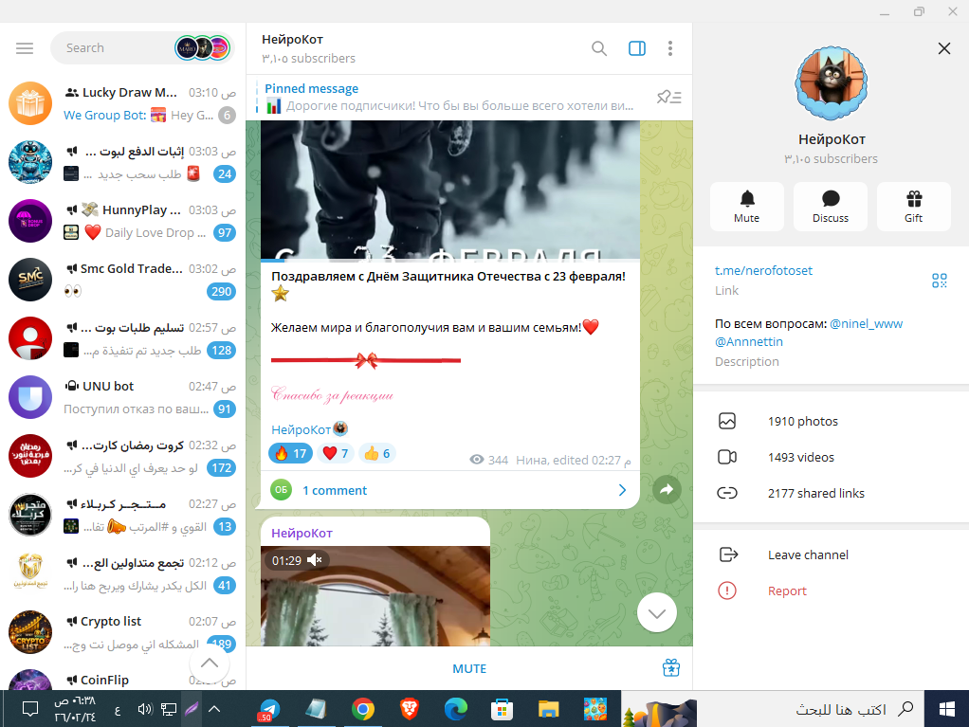
Task: Open the متجر كربلاء chat
Action: [122, 515]
